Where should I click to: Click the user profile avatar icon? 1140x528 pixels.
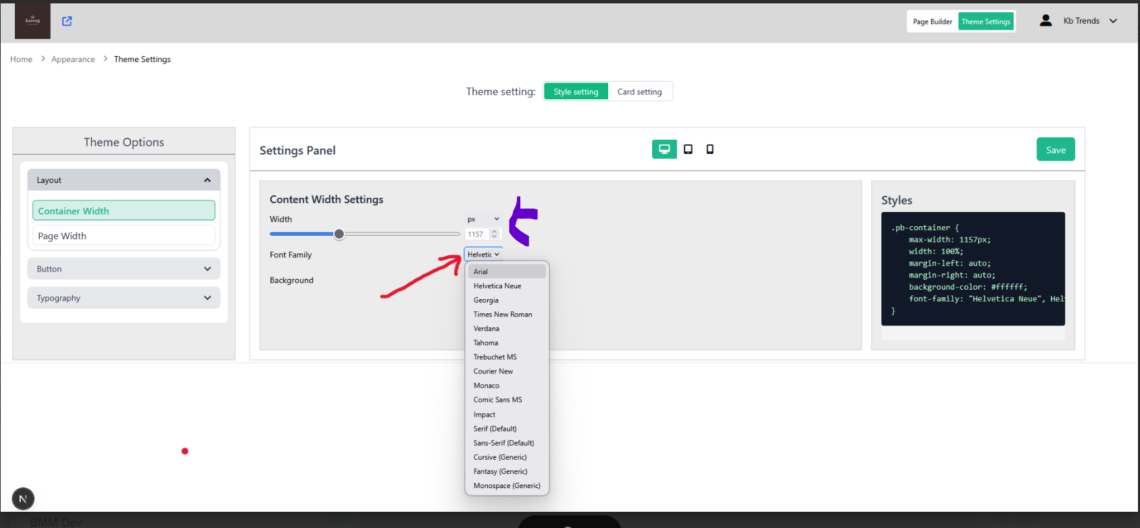point(1045,21)
